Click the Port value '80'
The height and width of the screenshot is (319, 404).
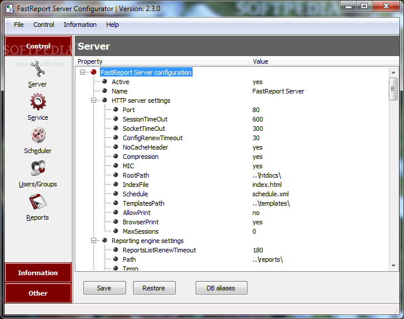pos(256,110)
